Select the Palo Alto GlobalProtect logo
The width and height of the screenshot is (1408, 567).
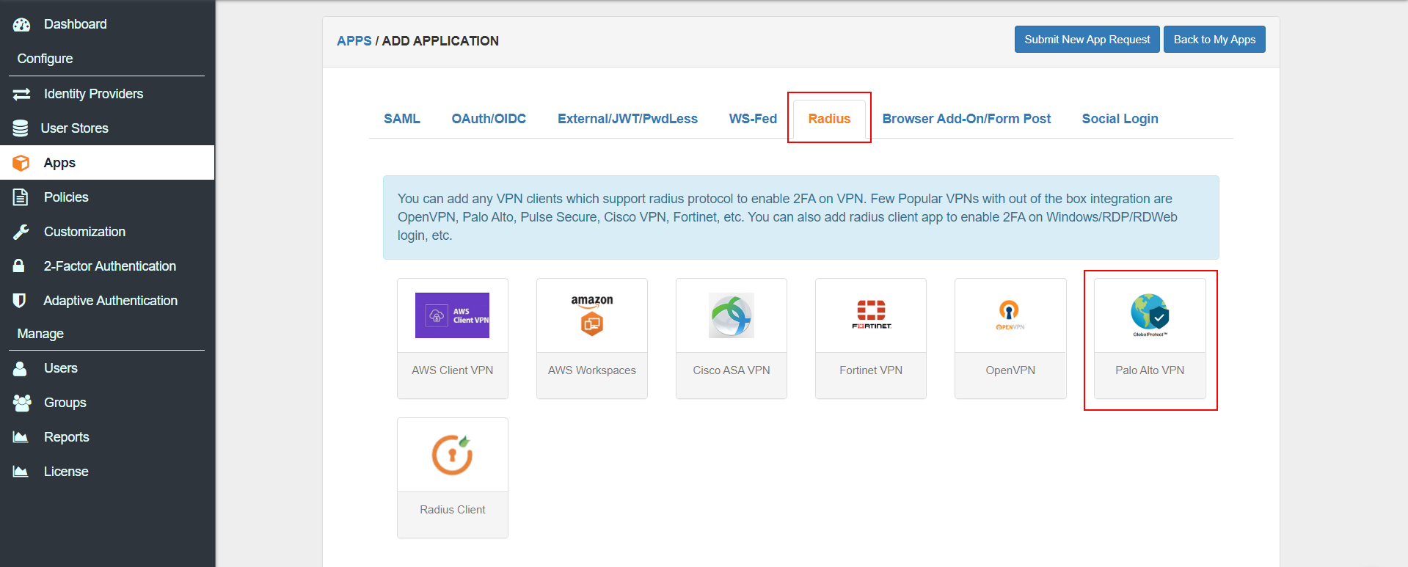(1150, 315)
